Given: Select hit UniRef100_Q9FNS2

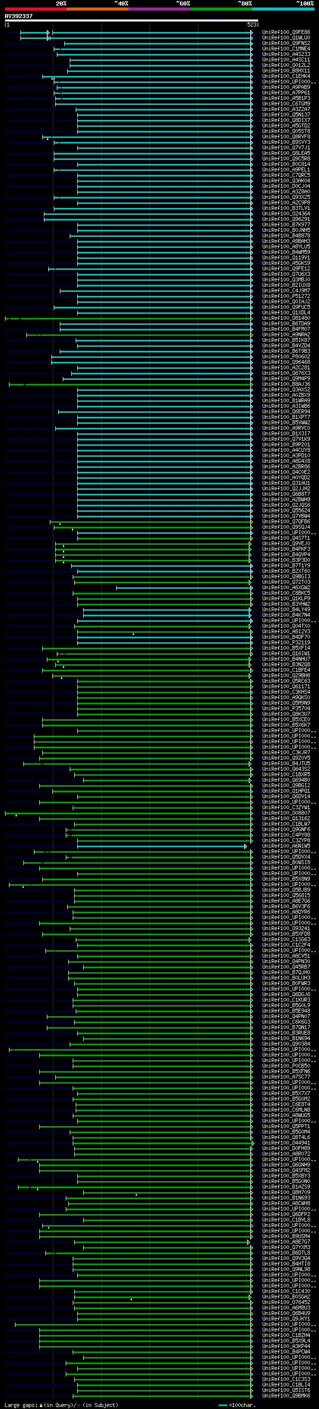Looking at the screenshot, I should (x=286, y=43).
